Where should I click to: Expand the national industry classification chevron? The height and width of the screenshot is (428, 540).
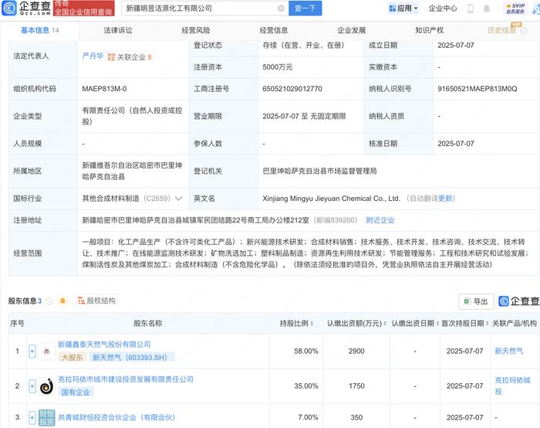coord(178,199)
